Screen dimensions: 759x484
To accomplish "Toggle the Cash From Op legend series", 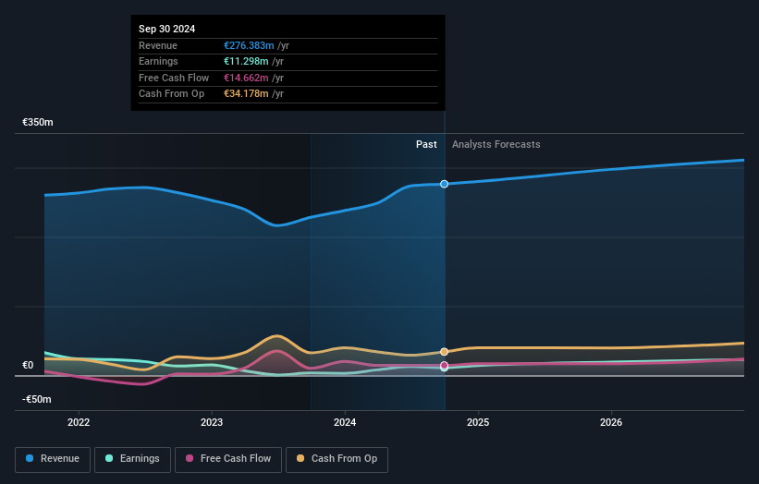I will 337,459.
